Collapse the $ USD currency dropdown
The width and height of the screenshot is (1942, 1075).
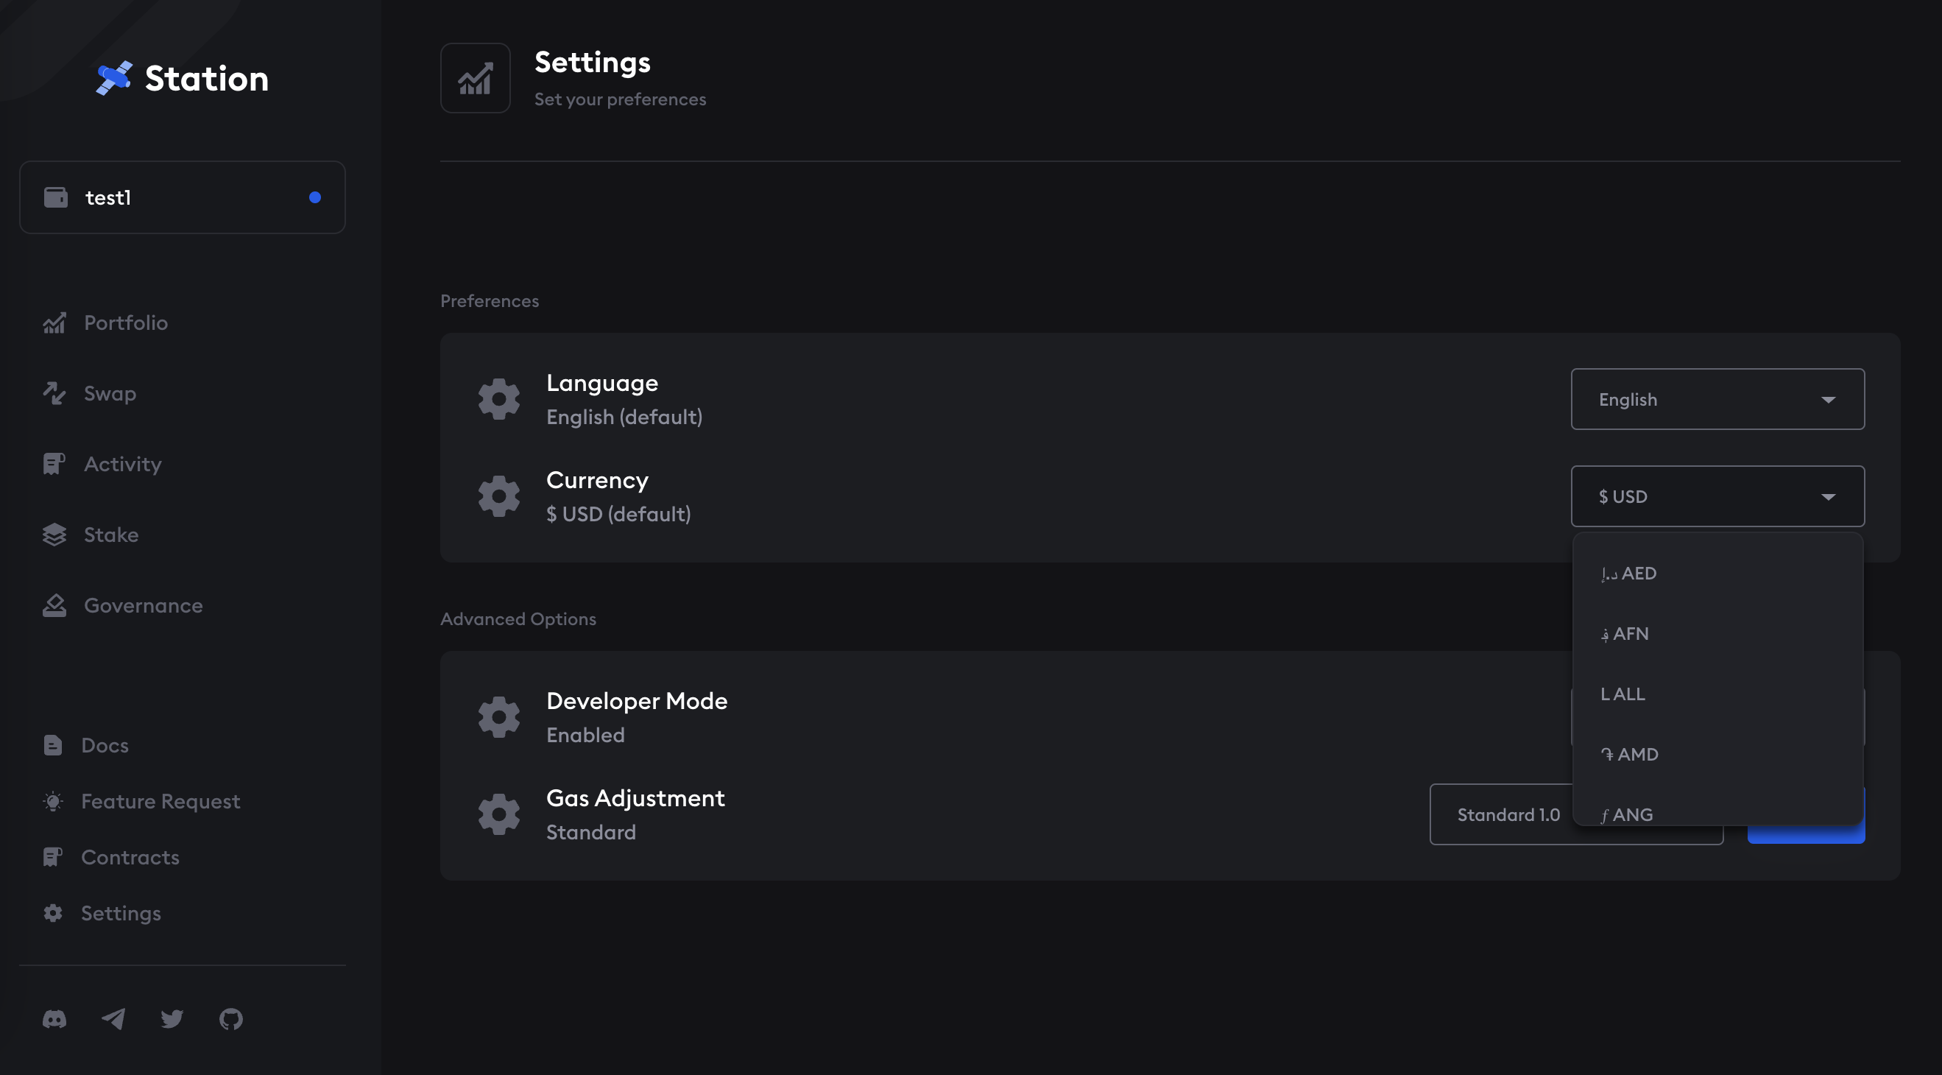pyautogui.click(x=1717, y=496)
